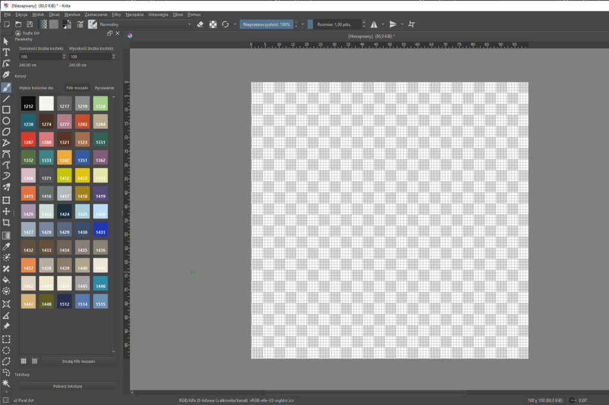Expand the horizontal mirror options arrow

click(x=382, y=24)
